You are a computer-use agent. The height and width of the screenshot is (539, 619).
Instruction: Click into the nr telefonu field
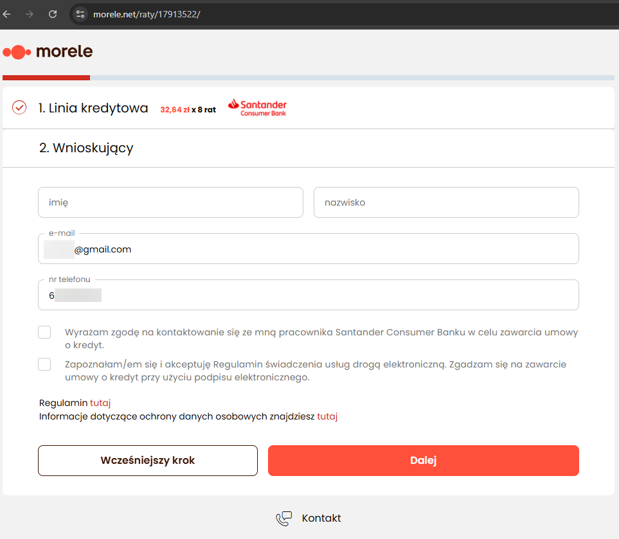(309, 295)
